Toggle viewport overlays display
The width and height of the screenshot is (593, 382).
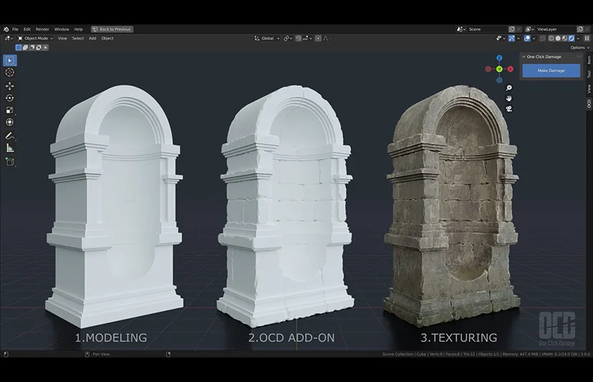528,38
